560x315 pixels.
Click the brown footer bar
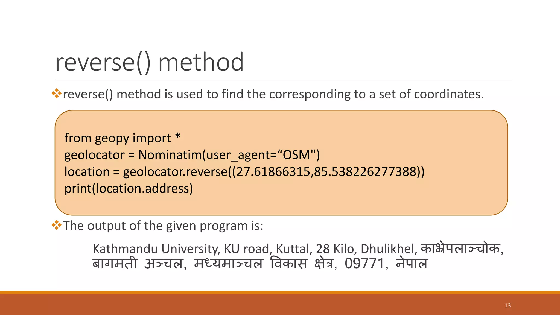point(280,304)
